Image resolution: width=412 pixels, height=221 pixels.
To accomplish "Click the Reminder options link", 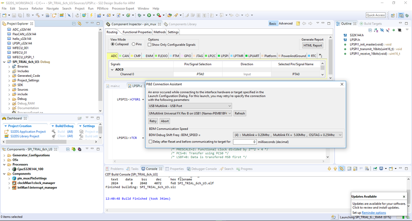I will (374, 213).
